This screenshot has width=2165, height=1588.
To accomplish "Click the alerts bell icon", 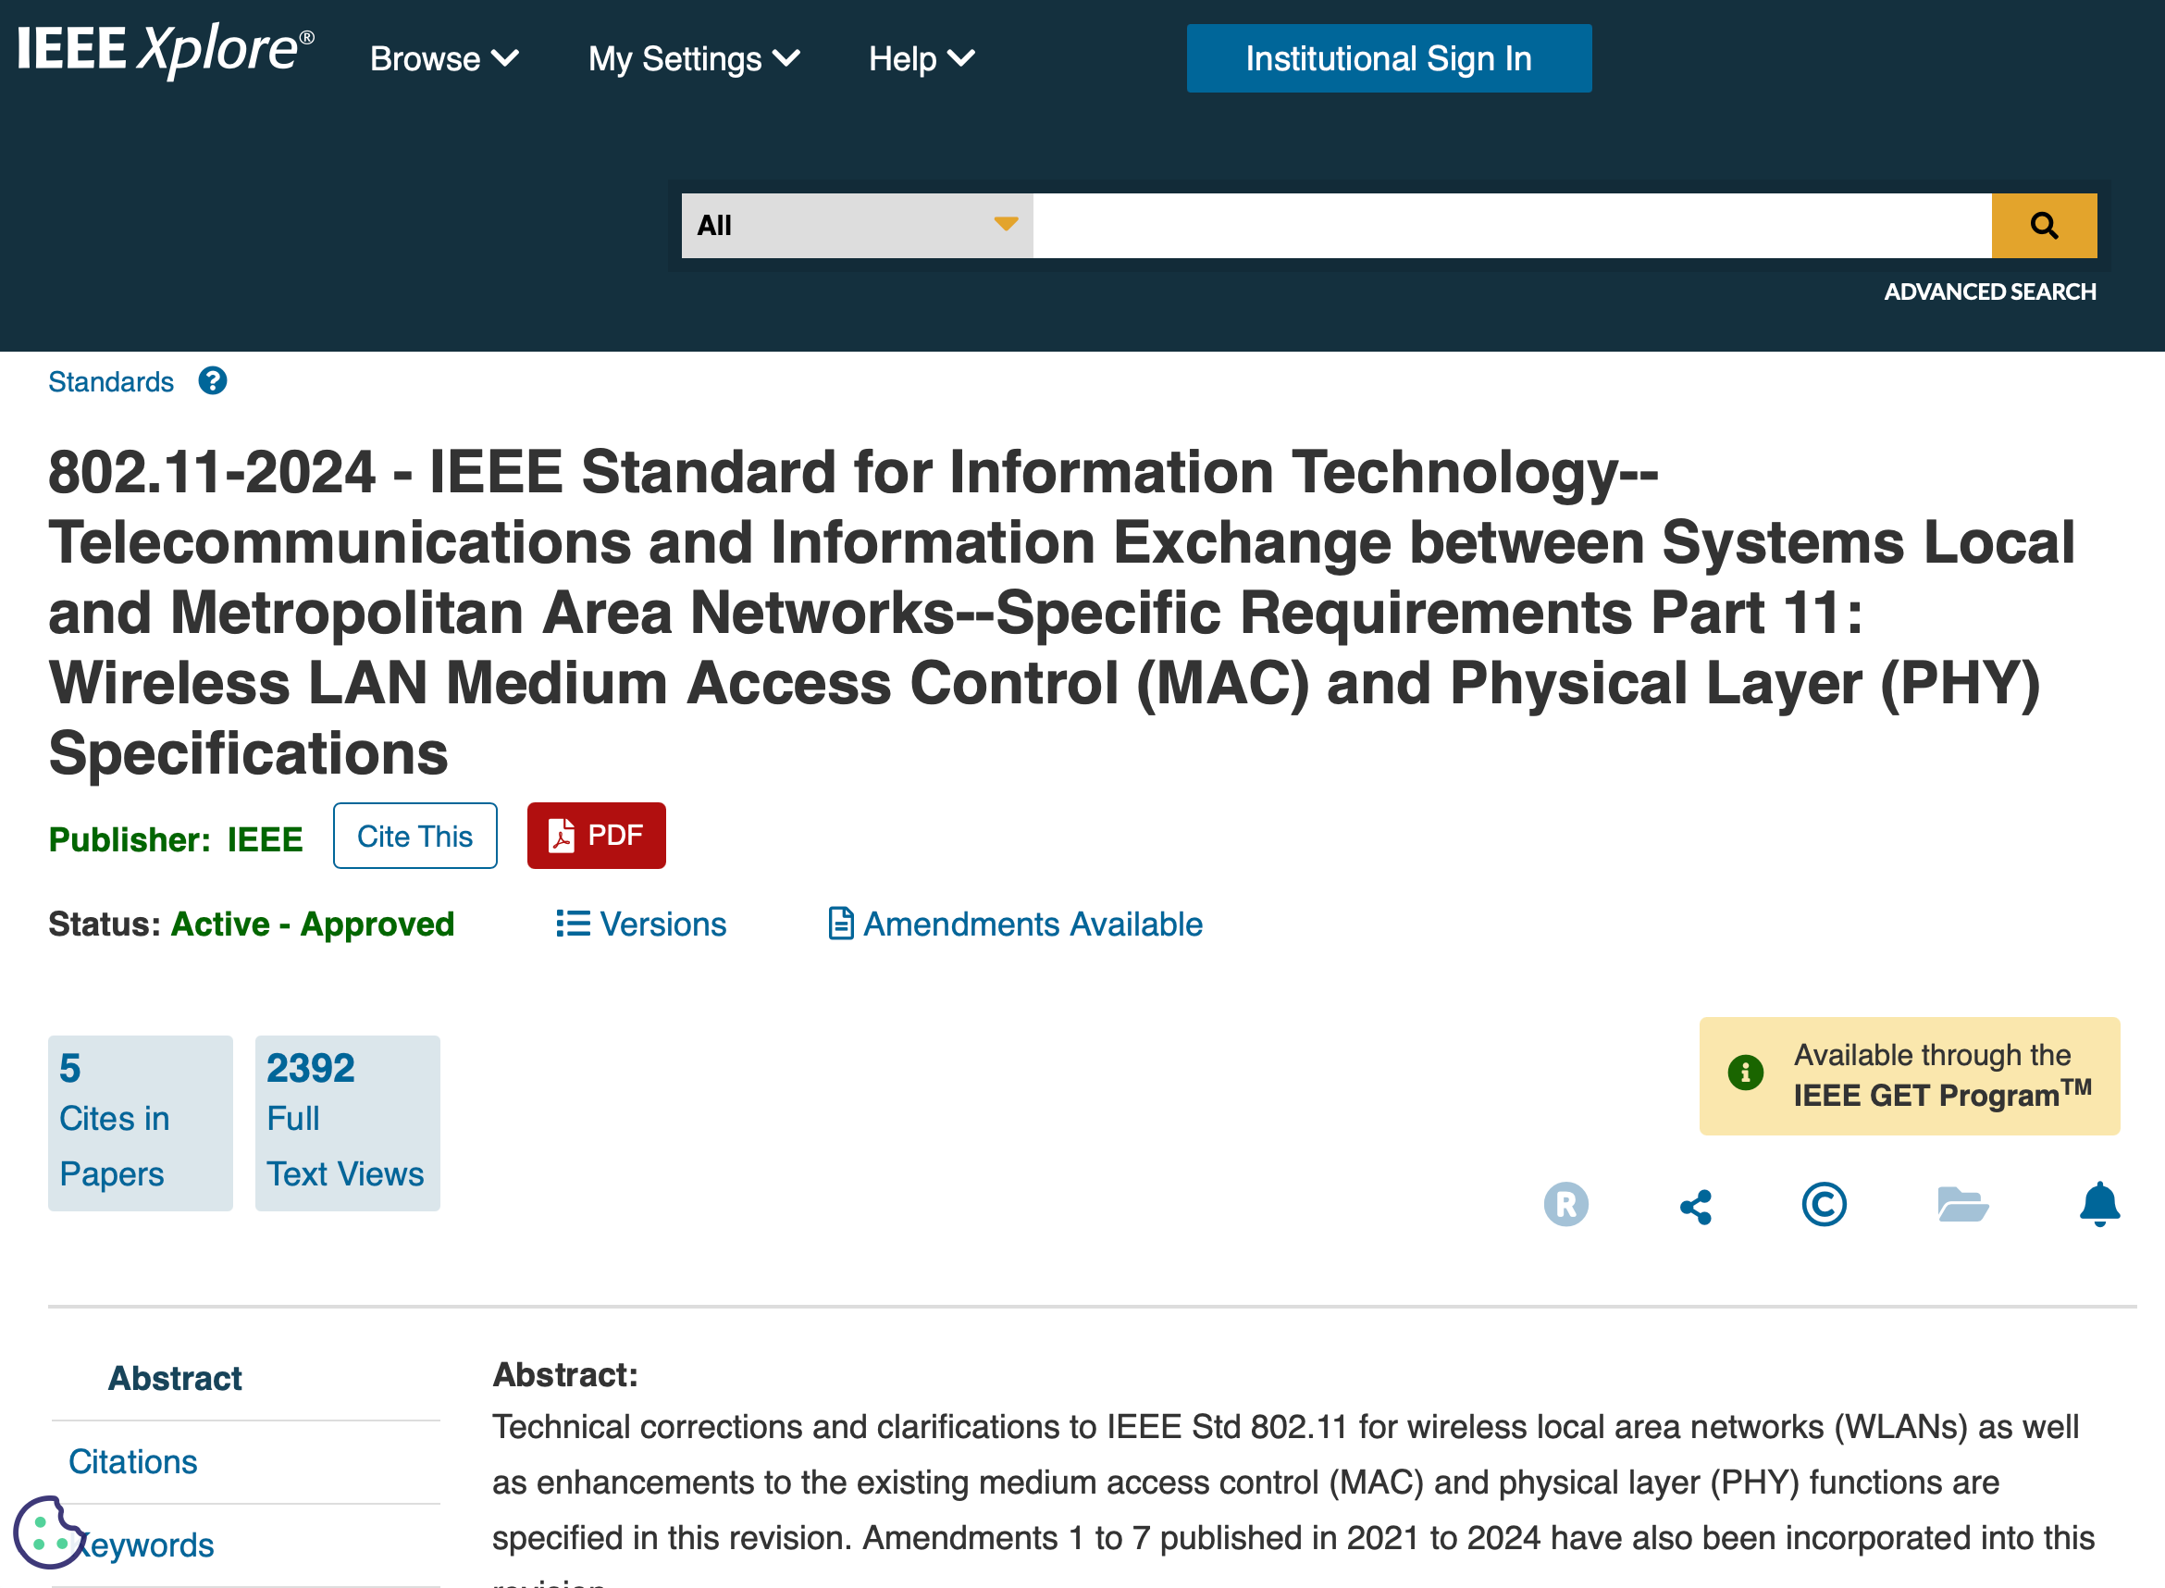I will coord(2098,1205).
